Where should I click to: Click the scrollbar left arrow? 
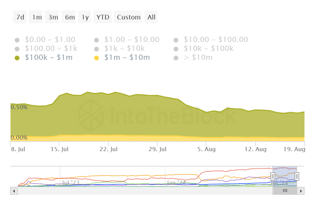tap(13, 191)
